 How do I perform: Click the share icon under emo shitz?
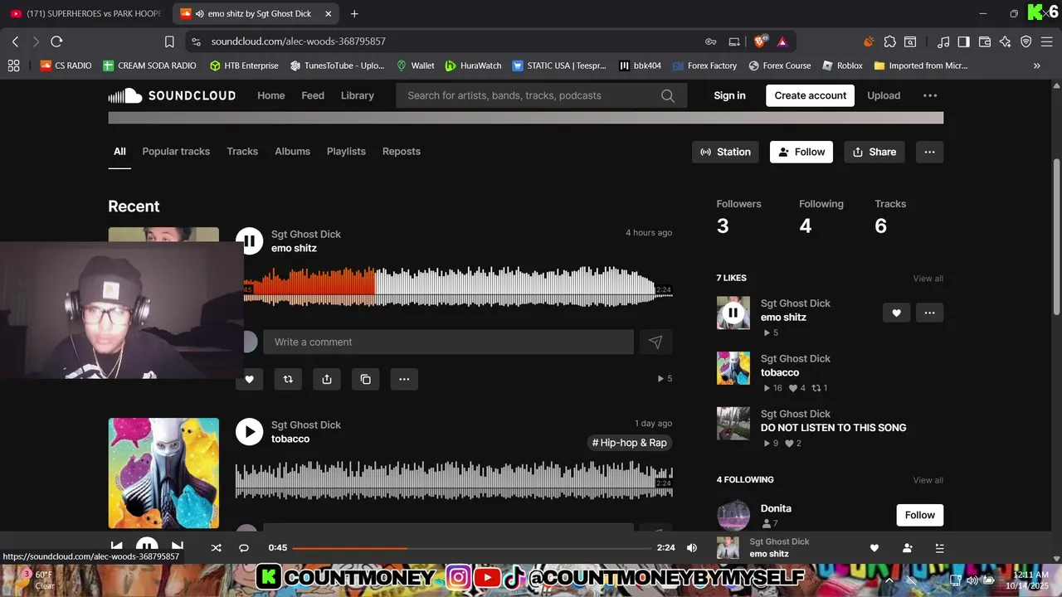click(x=327, y=379)
